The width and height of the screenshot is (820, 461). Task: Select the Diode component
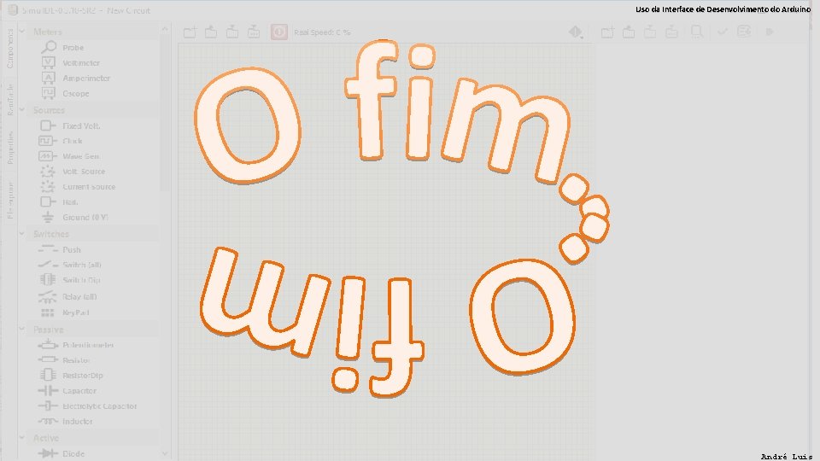(x=73, y=453)
